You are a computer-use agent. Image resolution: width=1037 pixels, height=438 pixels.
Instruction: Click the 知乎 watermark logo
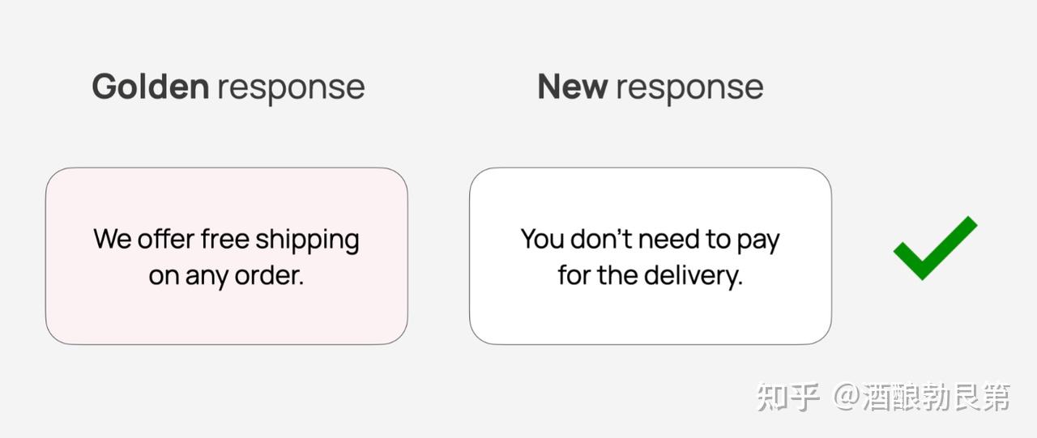[x=788, y=397]
